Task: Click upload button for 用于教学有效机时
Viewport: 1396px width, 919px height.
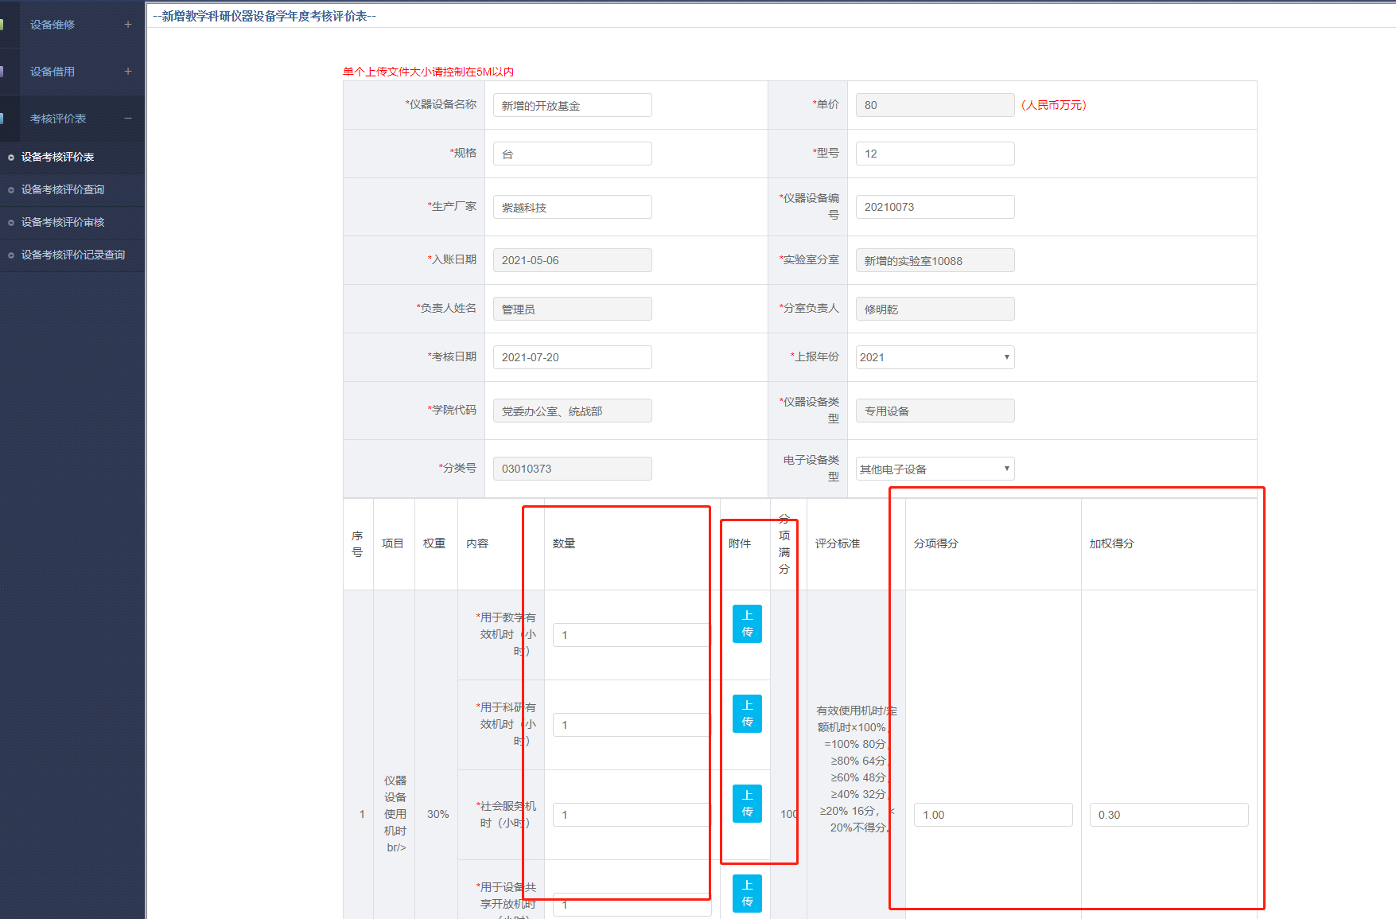Action: click(746, 624)
